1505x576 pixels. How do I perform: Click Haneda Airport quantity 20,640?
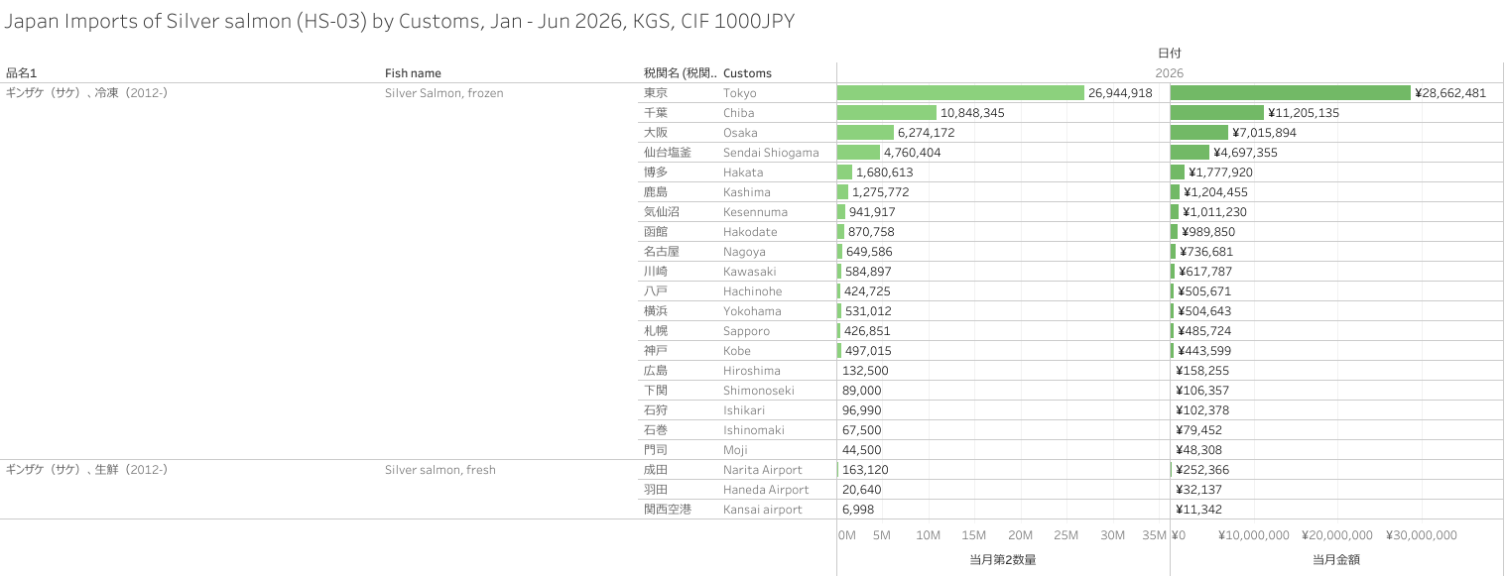point(861,490)
